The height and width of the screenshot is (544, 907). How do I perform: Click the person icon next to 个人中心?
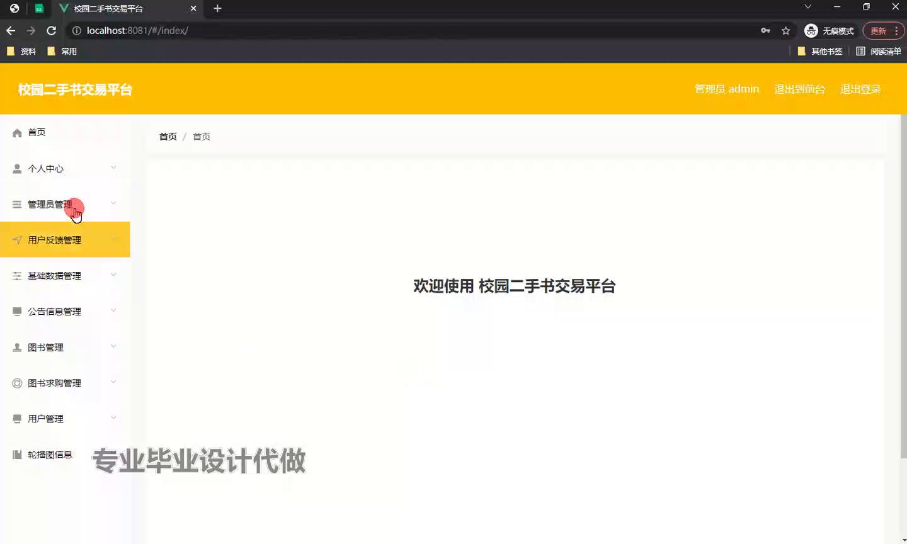17,169
